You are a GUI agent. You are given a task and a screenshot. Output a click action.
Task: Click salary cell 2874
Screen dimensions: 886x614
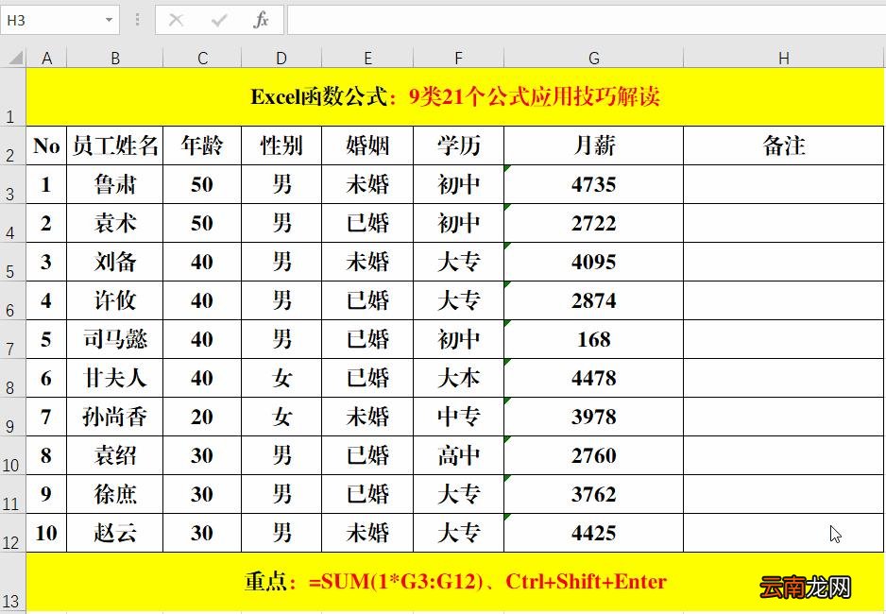pyautogui.click(x=594, y=300)
